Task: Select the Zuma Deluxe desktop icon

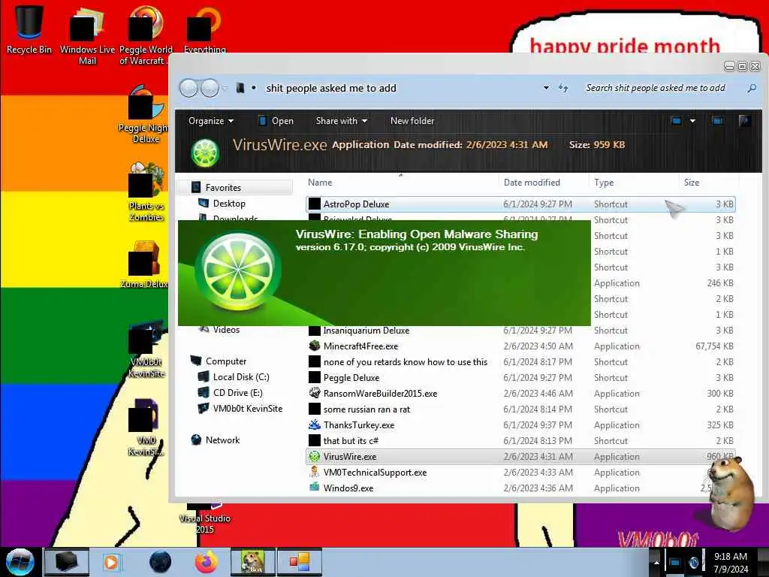Action: pos(143,265)
